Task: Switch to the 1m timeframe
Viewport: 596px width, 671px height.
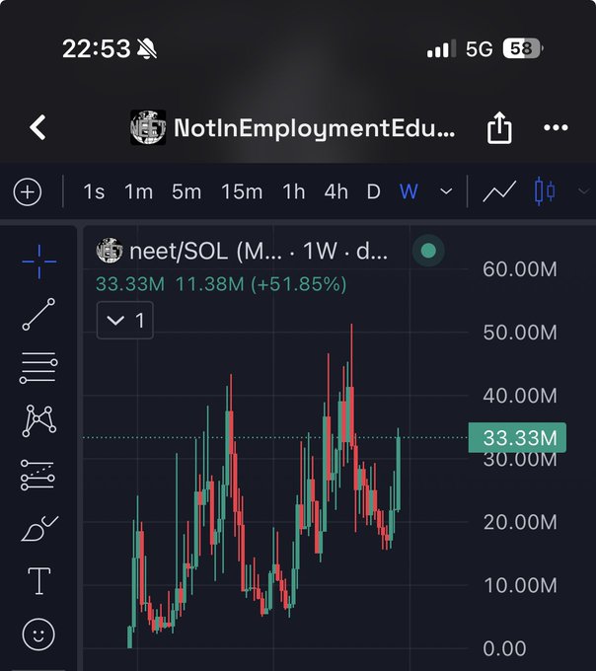Action: click(138, 191)
